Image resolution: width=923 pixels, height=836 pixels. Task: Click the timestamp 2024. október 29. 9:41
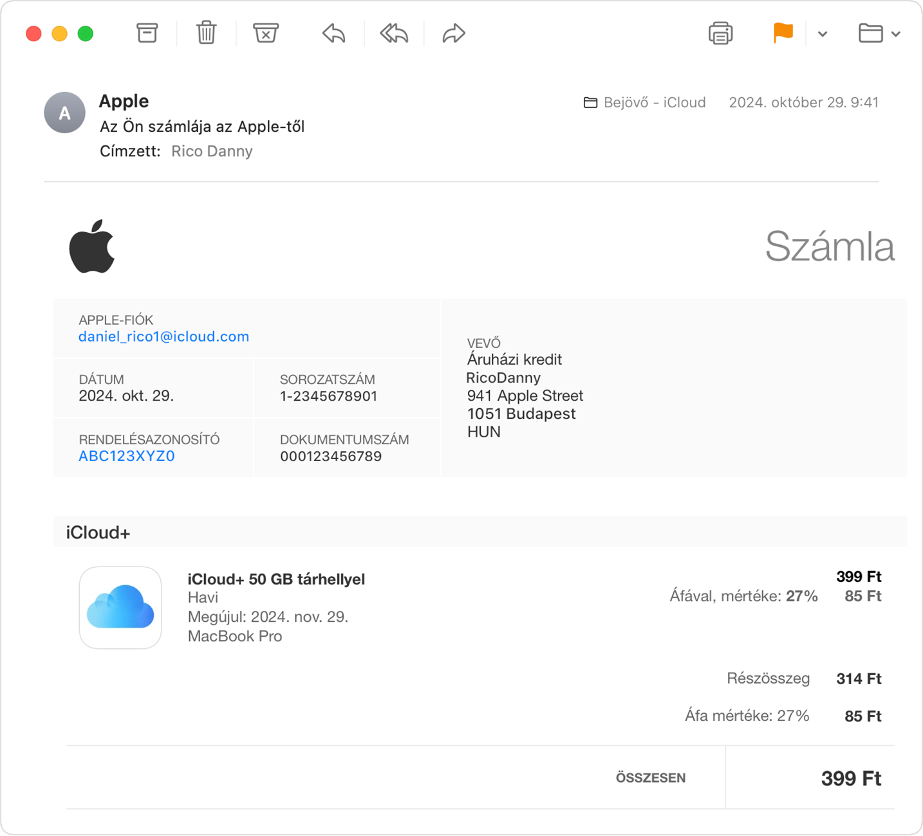[x=803, y=103]
